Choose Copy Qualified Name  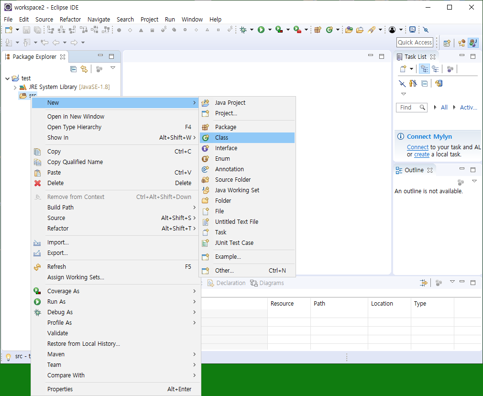point(116,162)
